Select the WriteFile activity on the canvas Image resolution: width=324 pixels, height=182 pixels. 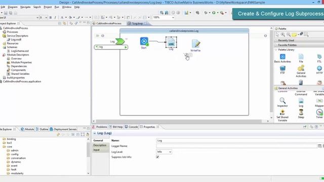pyautogui.click(x=195, y=44)
